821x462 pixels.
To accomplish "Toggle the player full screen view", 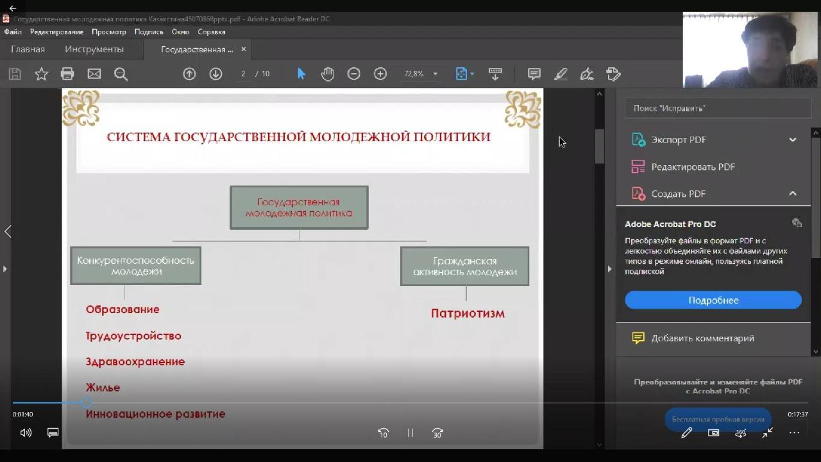I will [767, 433].
